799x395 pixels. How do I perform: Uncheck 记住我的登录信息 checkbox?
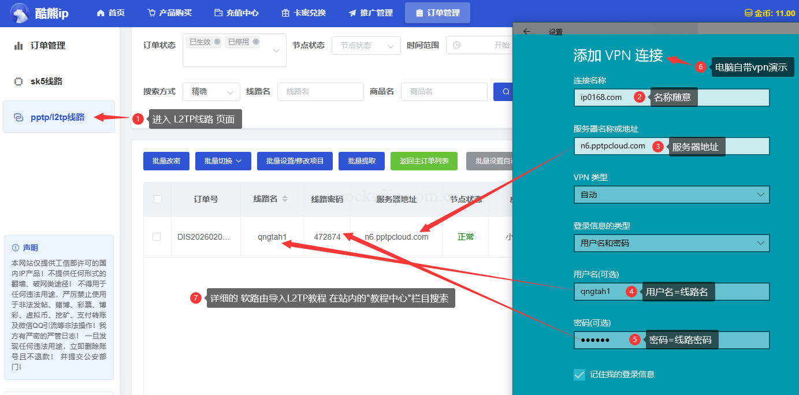coord(579,374)
